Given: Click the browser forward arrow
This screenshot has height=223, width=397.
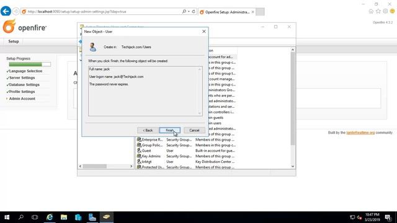Looking at the screenshot, I should pyautogui.click(x=16, y=11).
